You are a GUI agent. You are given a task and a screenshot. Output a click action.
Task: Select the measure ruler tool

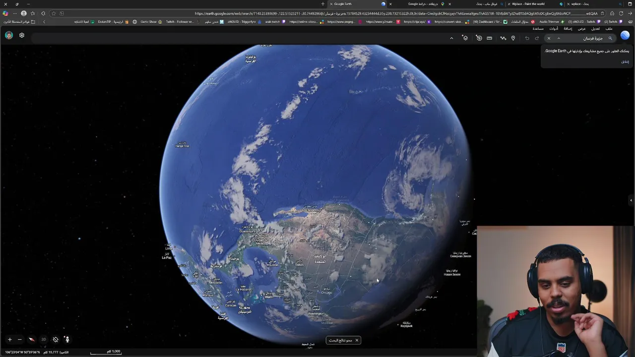(490, 38)
